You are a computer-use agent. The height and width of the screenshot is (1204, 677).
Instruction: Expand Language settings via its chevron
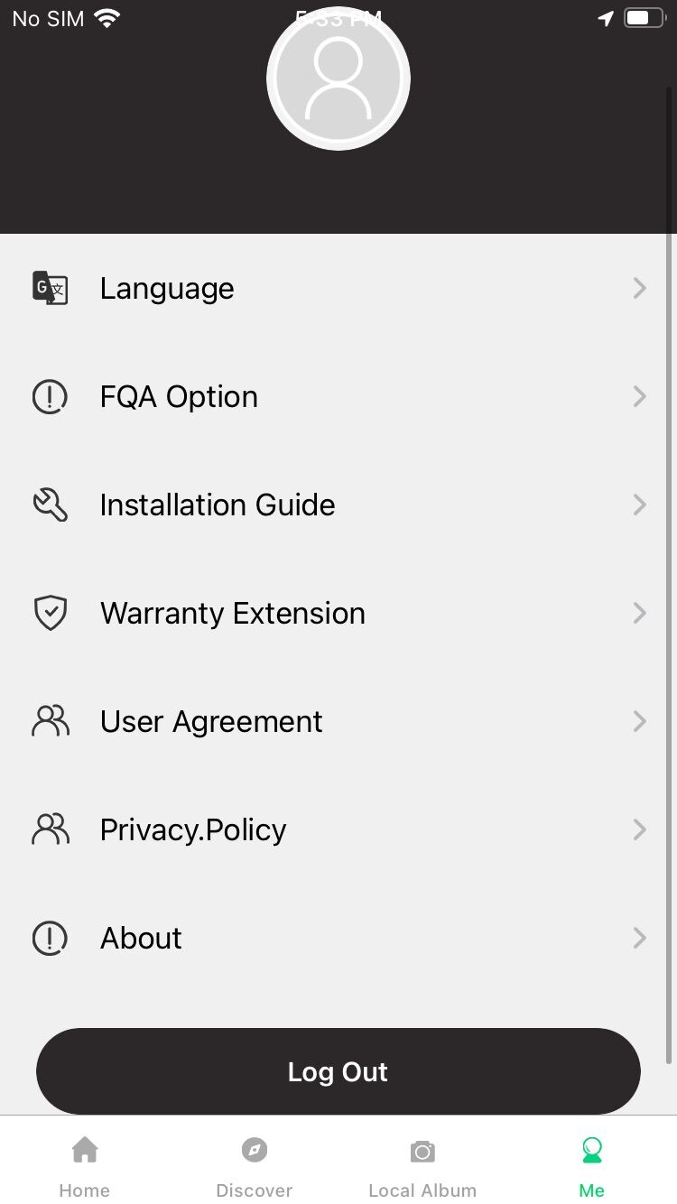pos(639,288)
